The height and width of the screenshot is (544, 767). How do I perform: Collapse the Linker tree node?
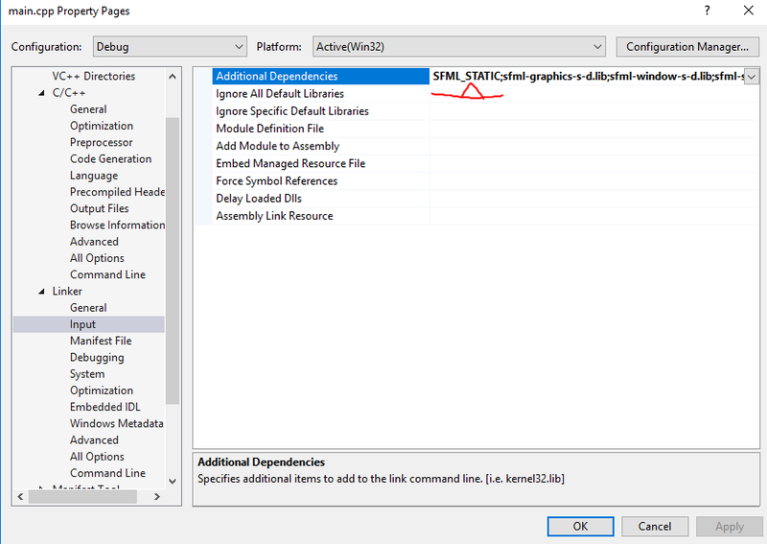41,291
